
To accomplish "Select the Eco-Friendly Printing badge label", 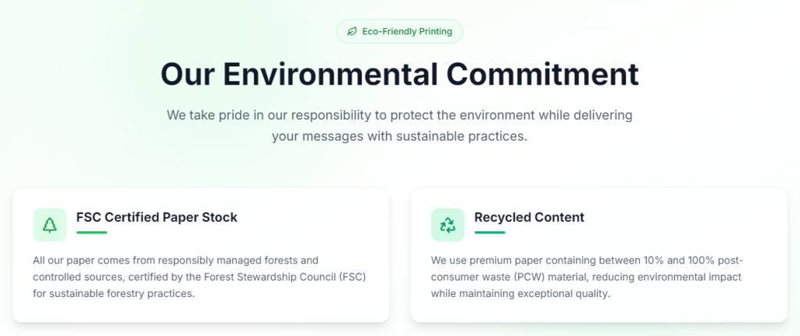I will tap(406, 31).
